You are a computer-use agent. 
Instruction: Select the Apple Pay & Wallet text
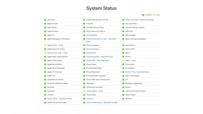[54, 64]
